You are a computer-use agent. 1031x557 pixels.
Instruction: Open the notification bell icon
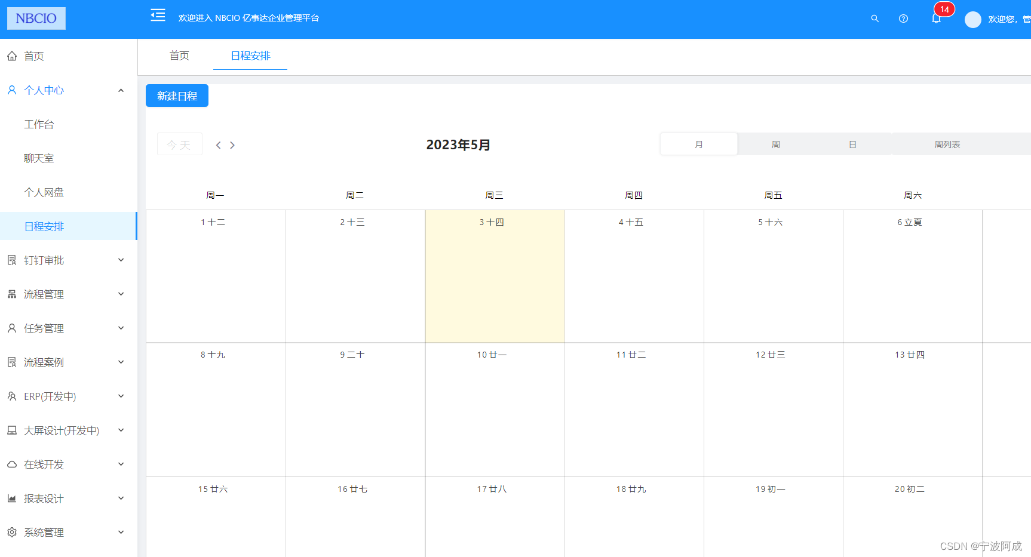936,19
